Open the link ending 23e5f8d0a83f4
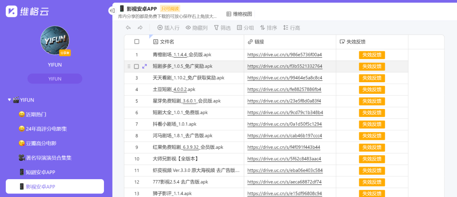The width and height of the screenshot is (457, 197). pyautogui.click(x=284, y=101)
